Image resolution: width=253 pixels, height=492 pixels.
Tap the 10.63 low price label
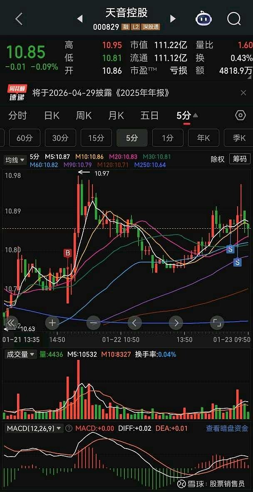(28, 329)
